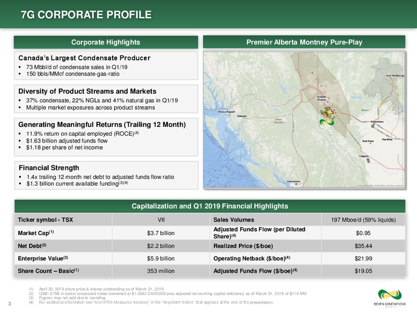This screenshot has height=312, width=417.
Task: Select the 'Net Debt' row label
Action: (x=32, y=246)
